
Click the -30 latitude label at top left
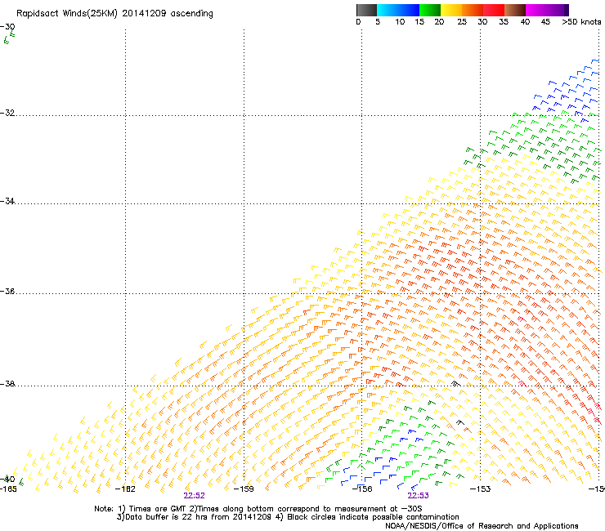7,27
